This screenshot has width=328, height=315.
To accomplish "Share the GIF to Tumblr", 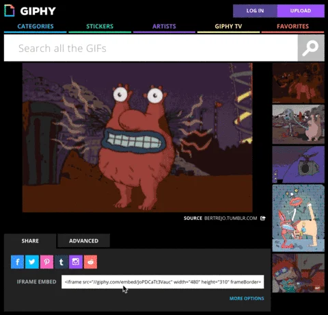I will [x=61, y=262].
